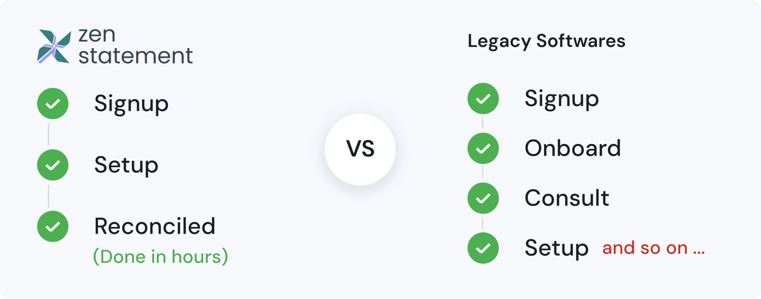Click the 'Consult' step label

point(567,198)
